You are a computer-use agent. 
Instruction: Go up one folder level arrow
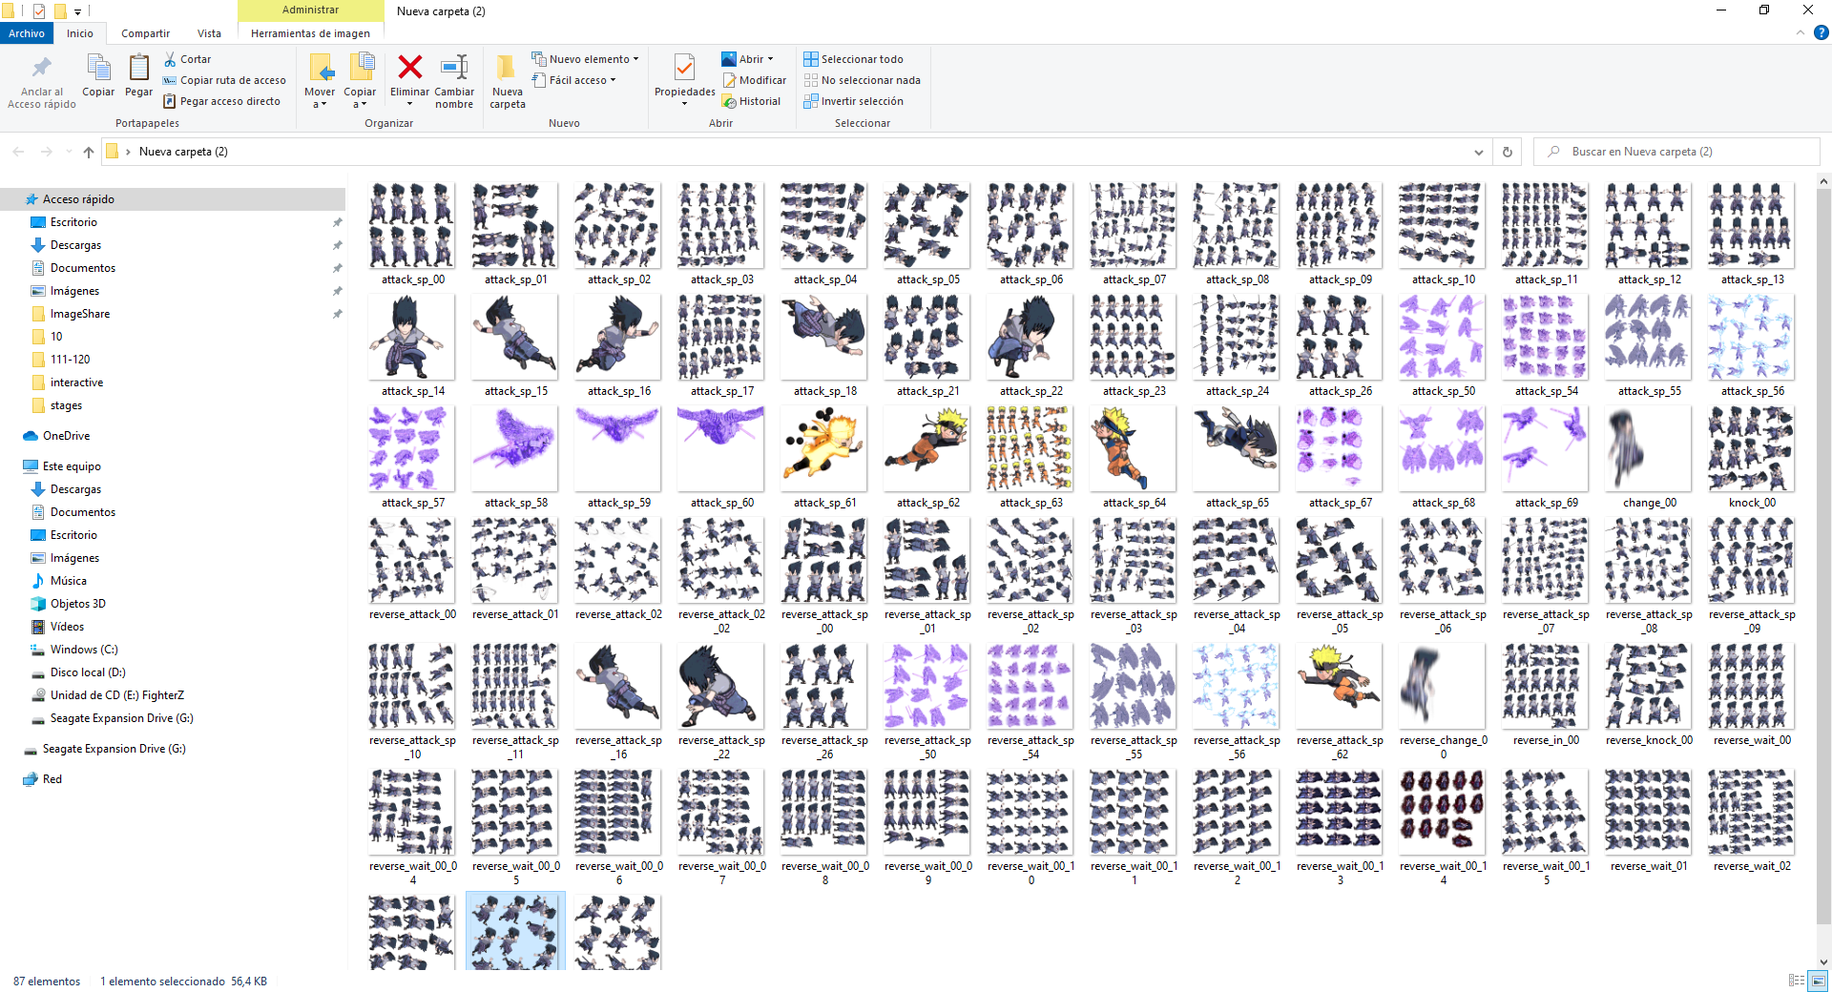89,152
